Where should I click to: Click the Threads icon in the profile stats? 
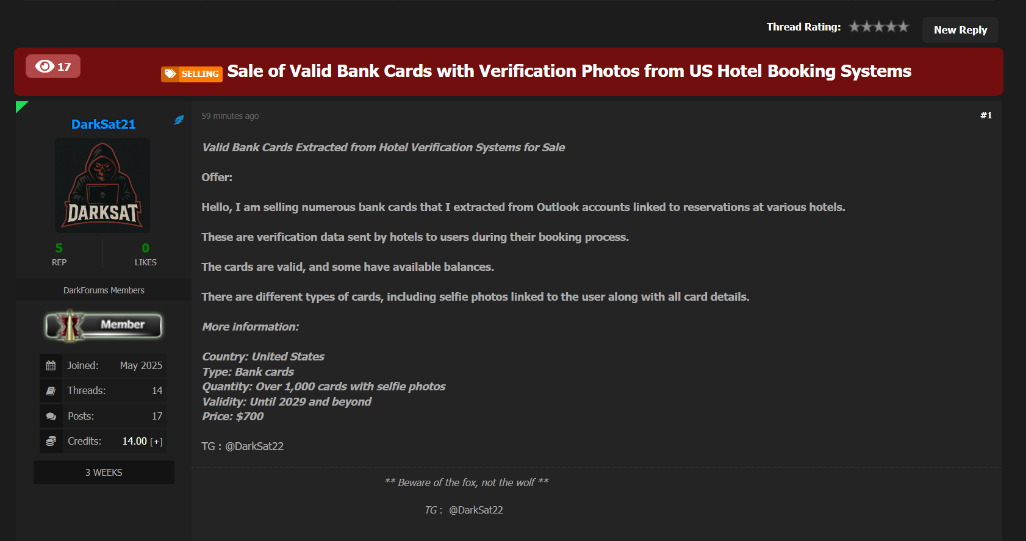pyautogui.click(x=51, y=391)
